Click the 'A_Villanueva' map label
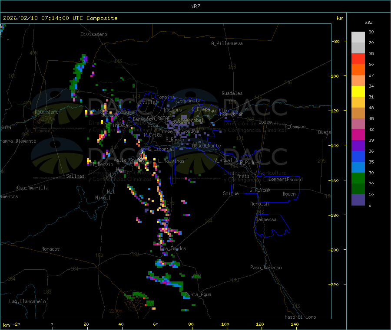Viewport: 391px width, 330px height. (227, 43)
